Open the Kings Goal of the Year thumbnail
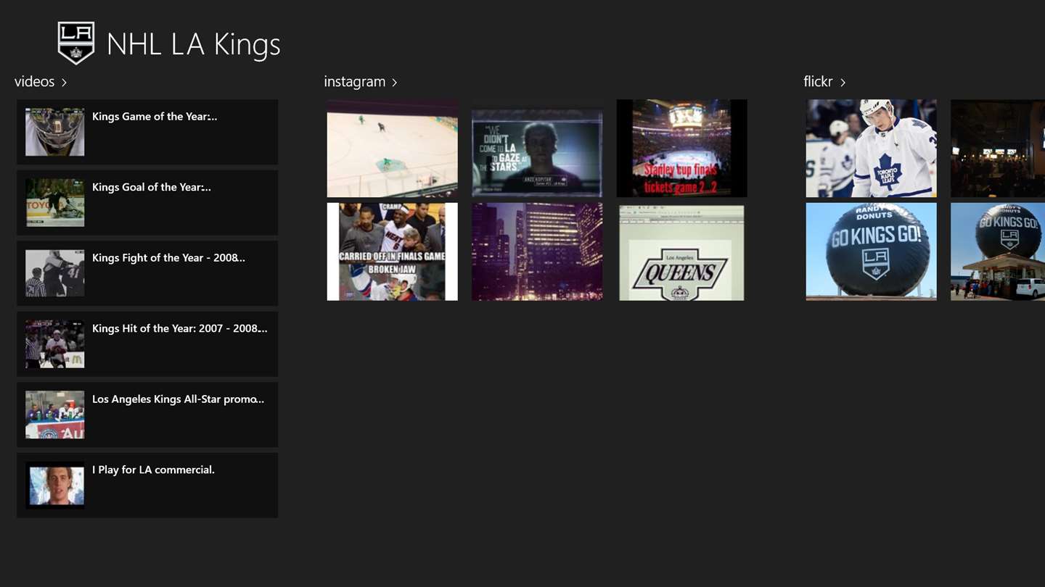The height and width of the screenshot is (587, 1045). pos(55,203)
